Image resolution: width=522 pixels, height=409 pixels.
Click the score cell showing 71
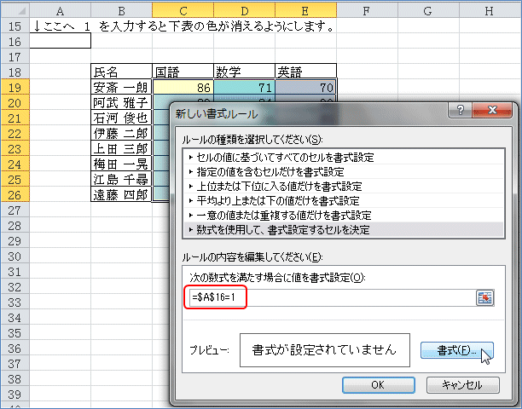244,87
